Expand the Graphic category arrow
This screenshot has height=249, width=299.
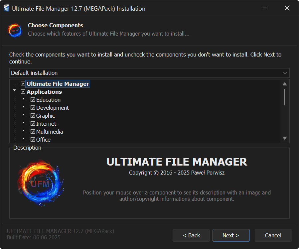24,115
